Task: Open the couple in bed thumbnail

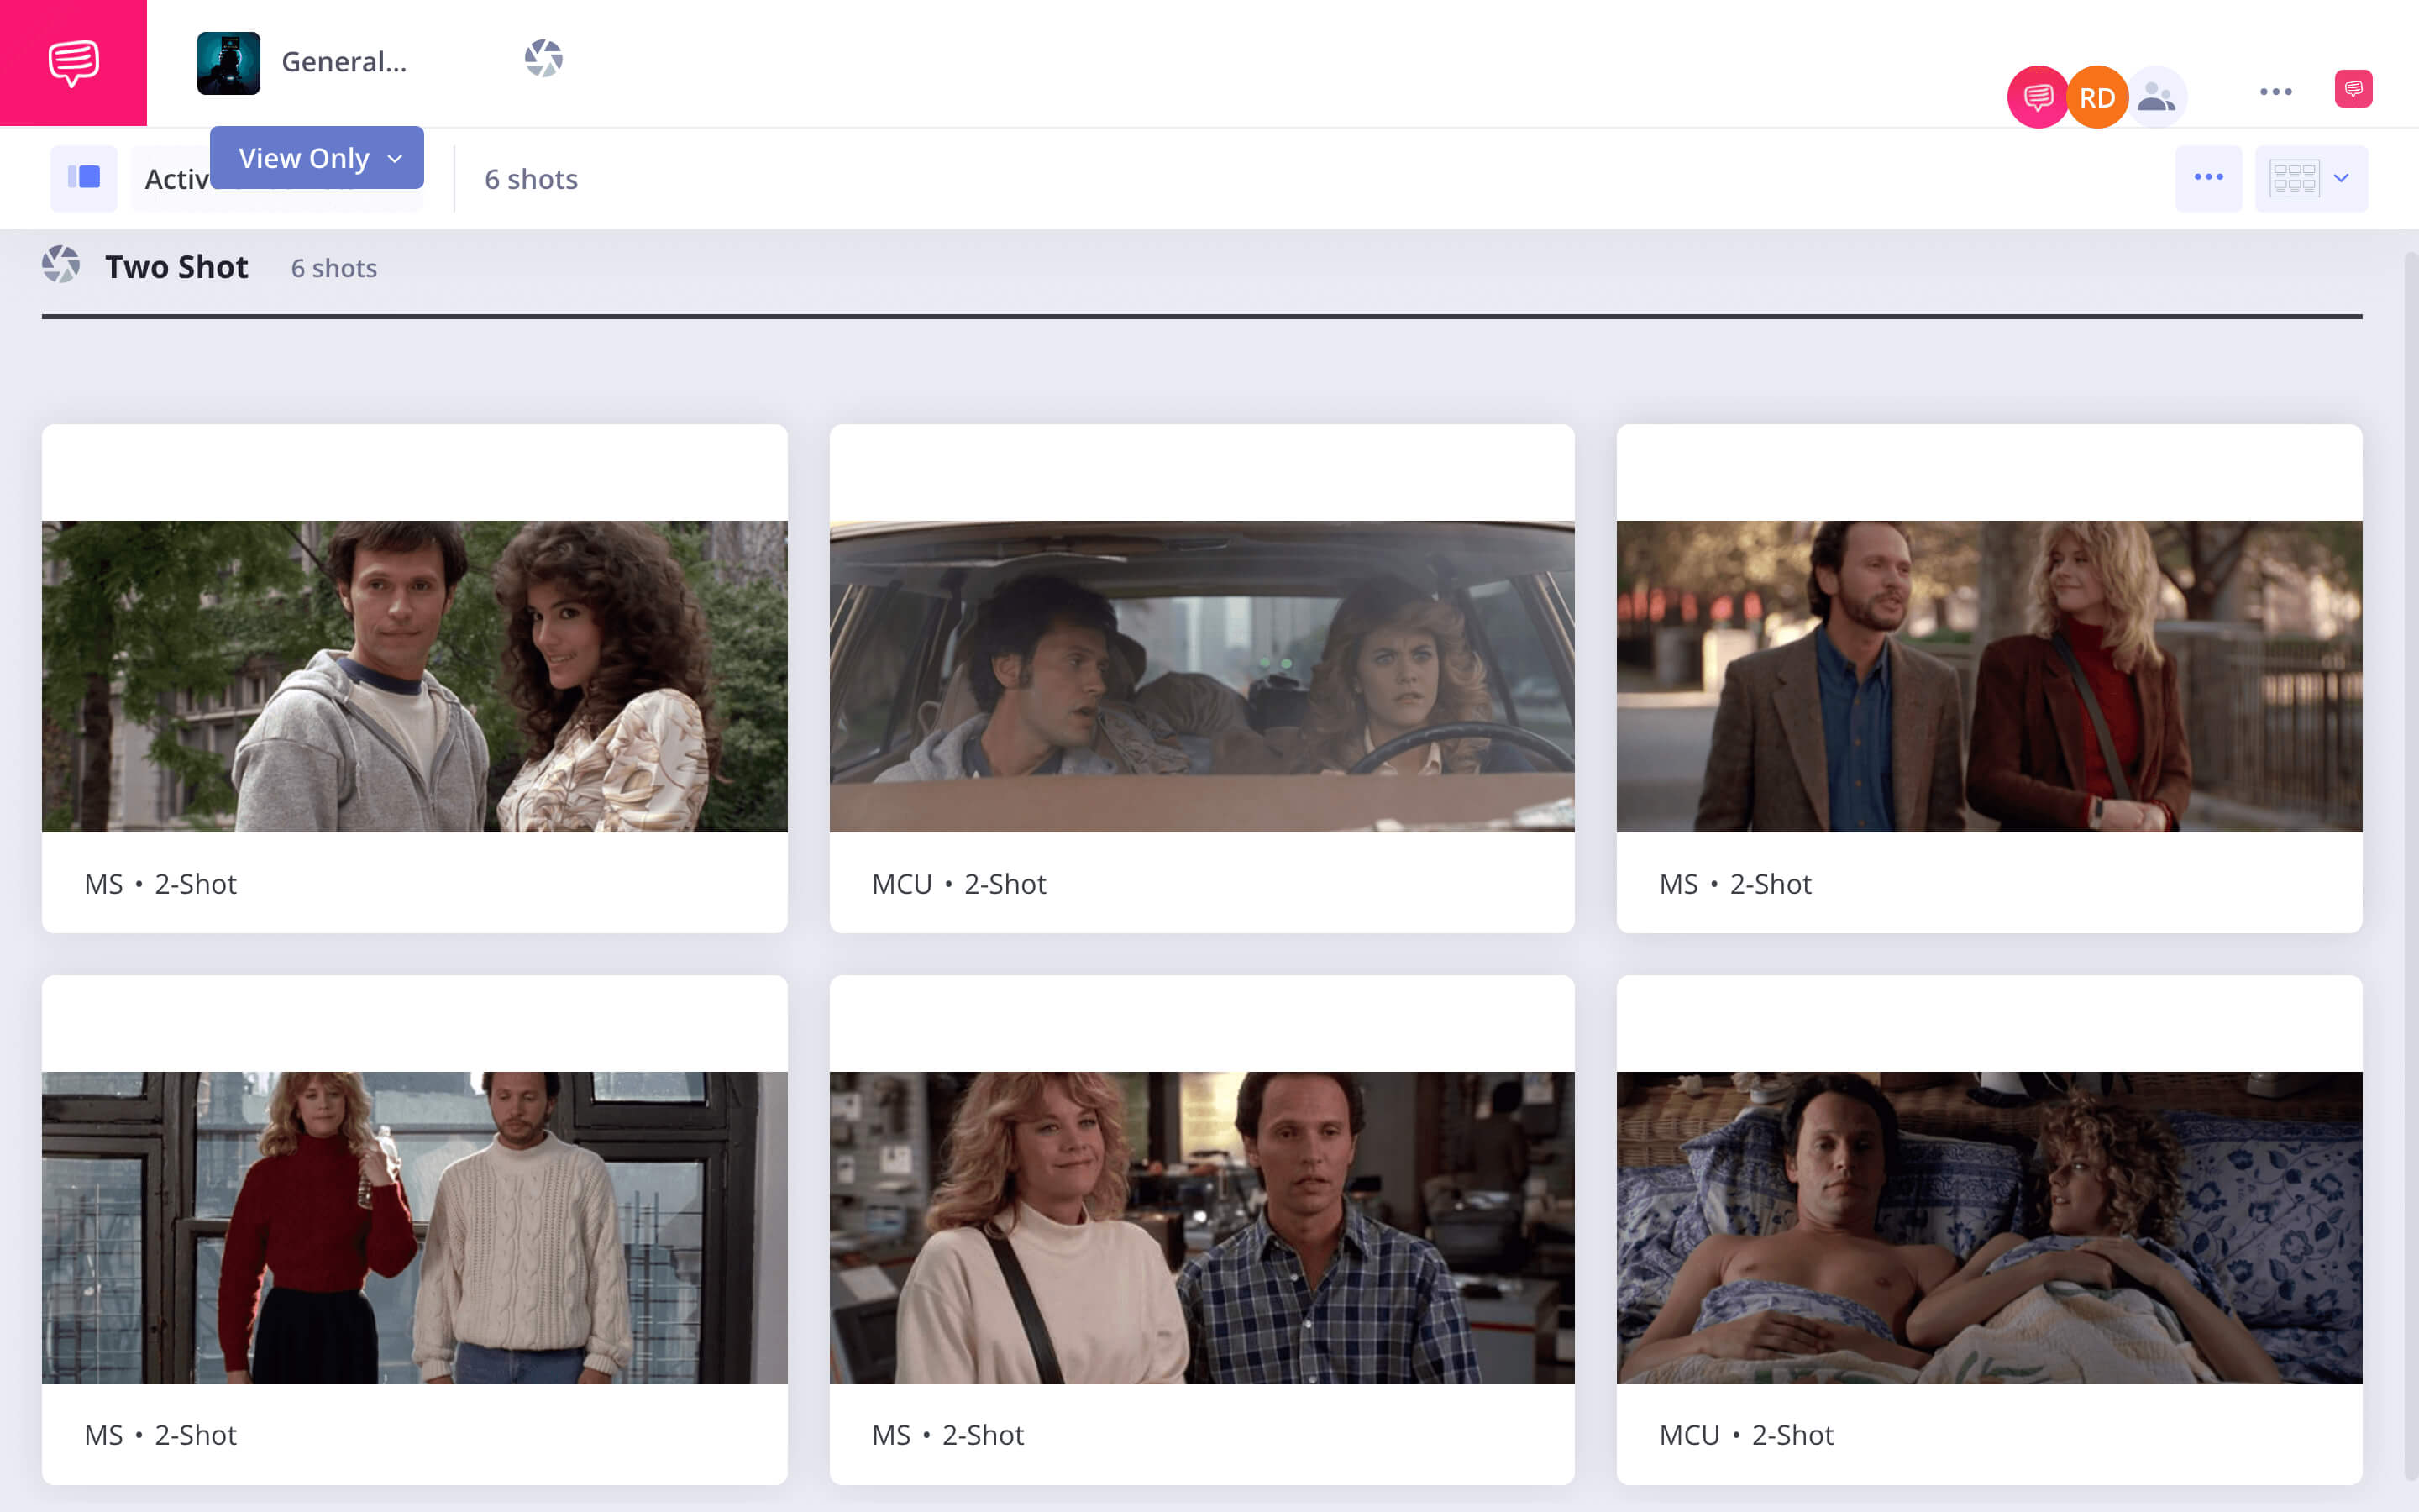Action: tap(1989, 1228)
